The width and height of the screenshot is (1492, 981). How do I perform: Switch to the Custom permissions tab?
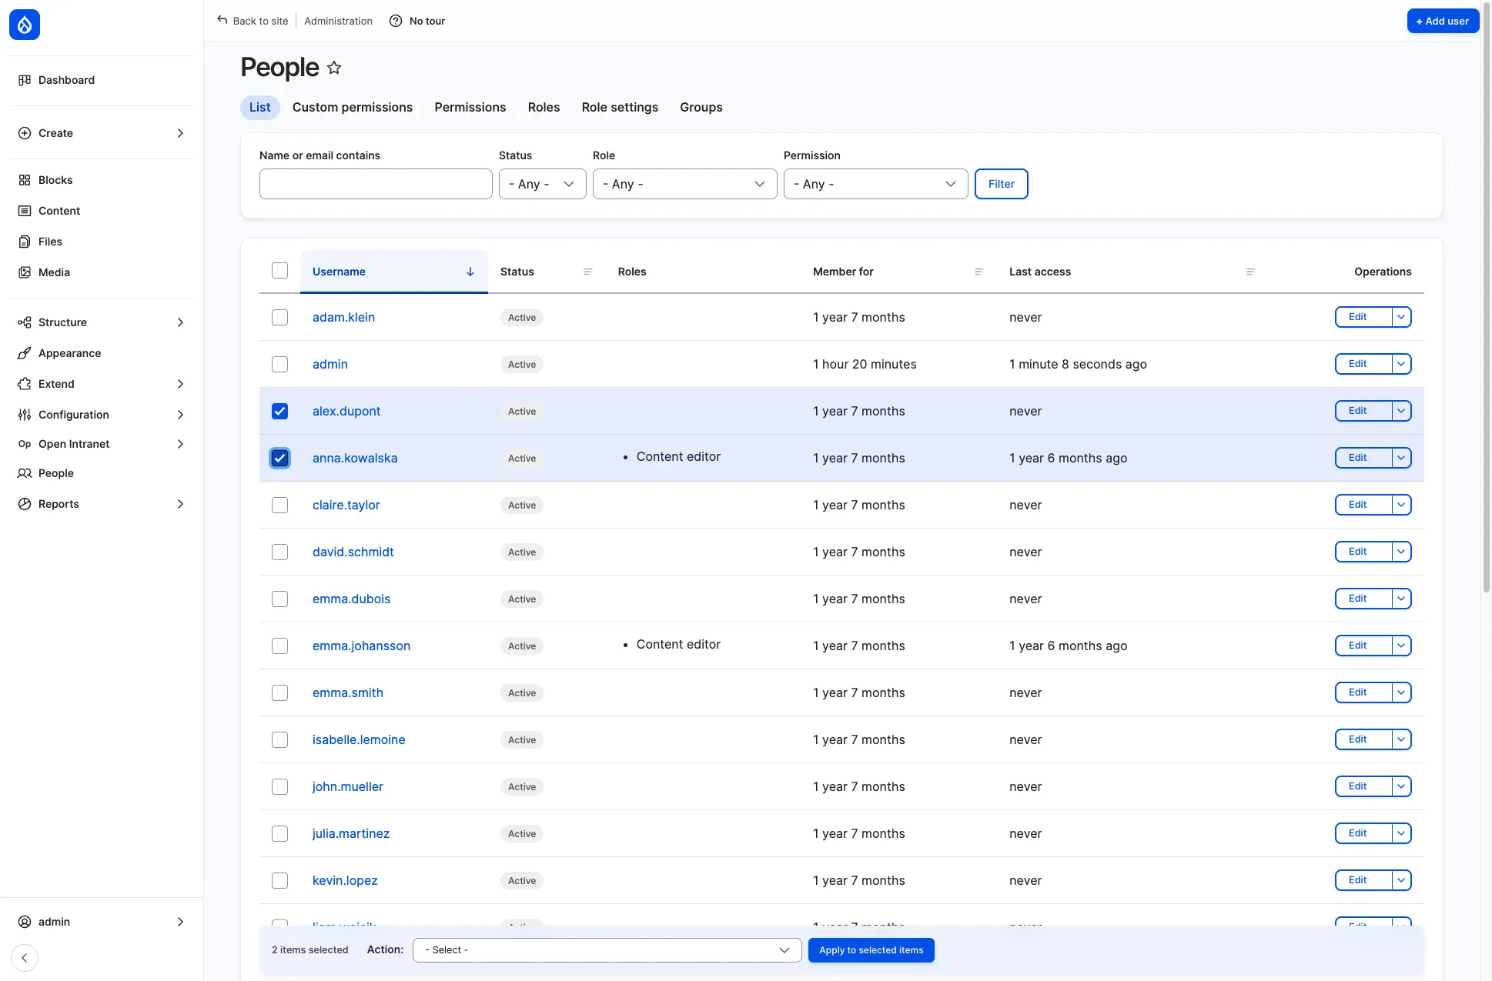[x=353, y=108]
